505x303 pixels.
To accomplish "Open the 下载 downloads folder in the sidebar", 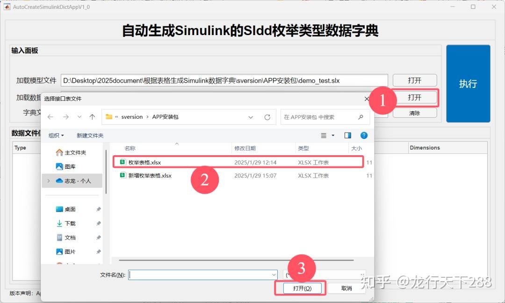I will pos(70,223).
